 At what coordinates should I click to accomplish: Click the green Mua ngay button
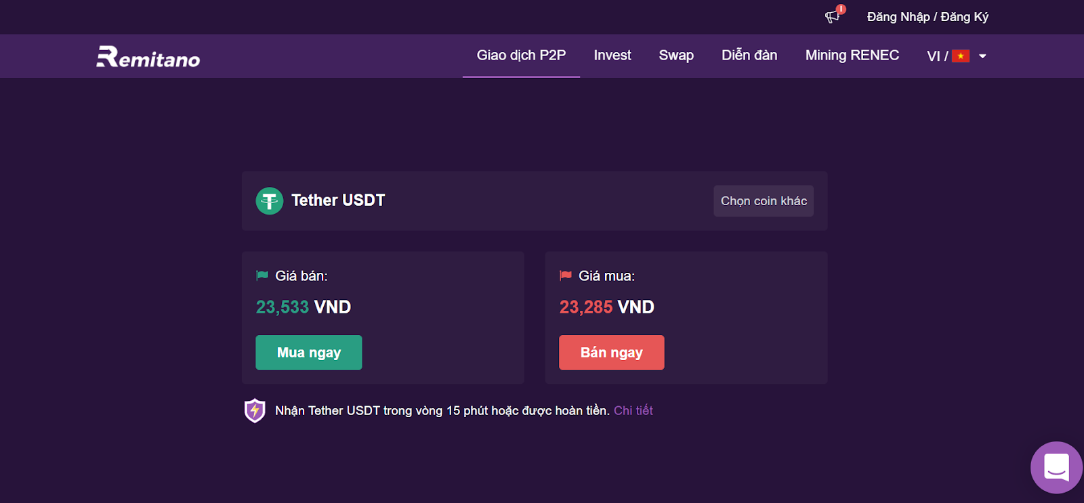(x=309, y=353)
